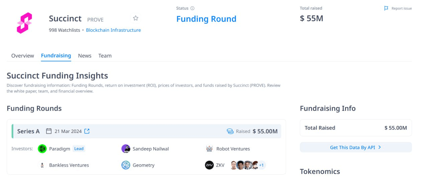Click the Geometry investor logo
Image resolution: width=428 pixels, height=182 pixels.
click(x=126, y=165)
